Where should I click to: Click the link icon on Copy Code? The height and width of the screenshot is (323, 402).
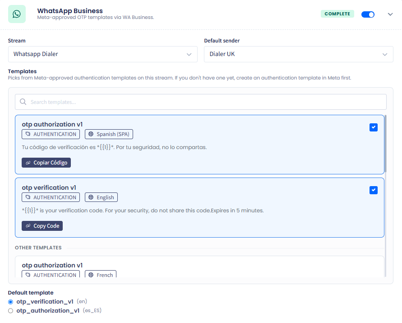click(x=28, y=226)
